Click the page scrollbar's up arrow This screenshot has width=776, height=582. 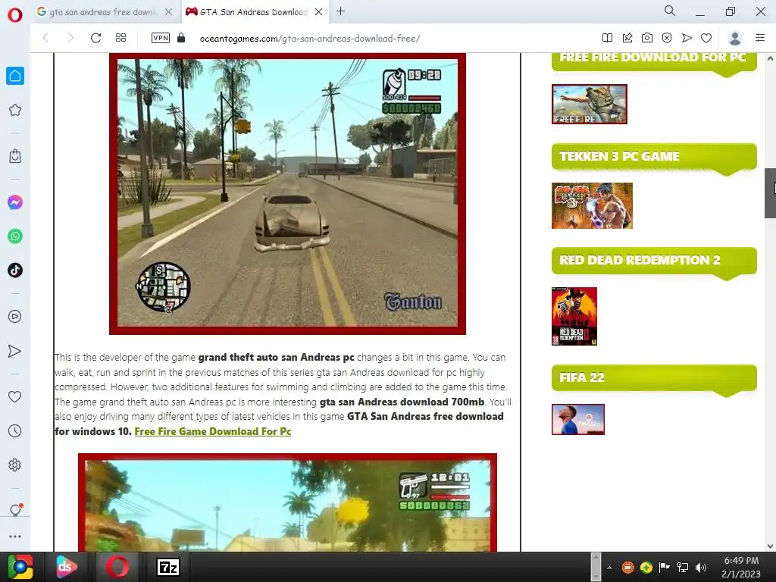[x=770, y=58]
